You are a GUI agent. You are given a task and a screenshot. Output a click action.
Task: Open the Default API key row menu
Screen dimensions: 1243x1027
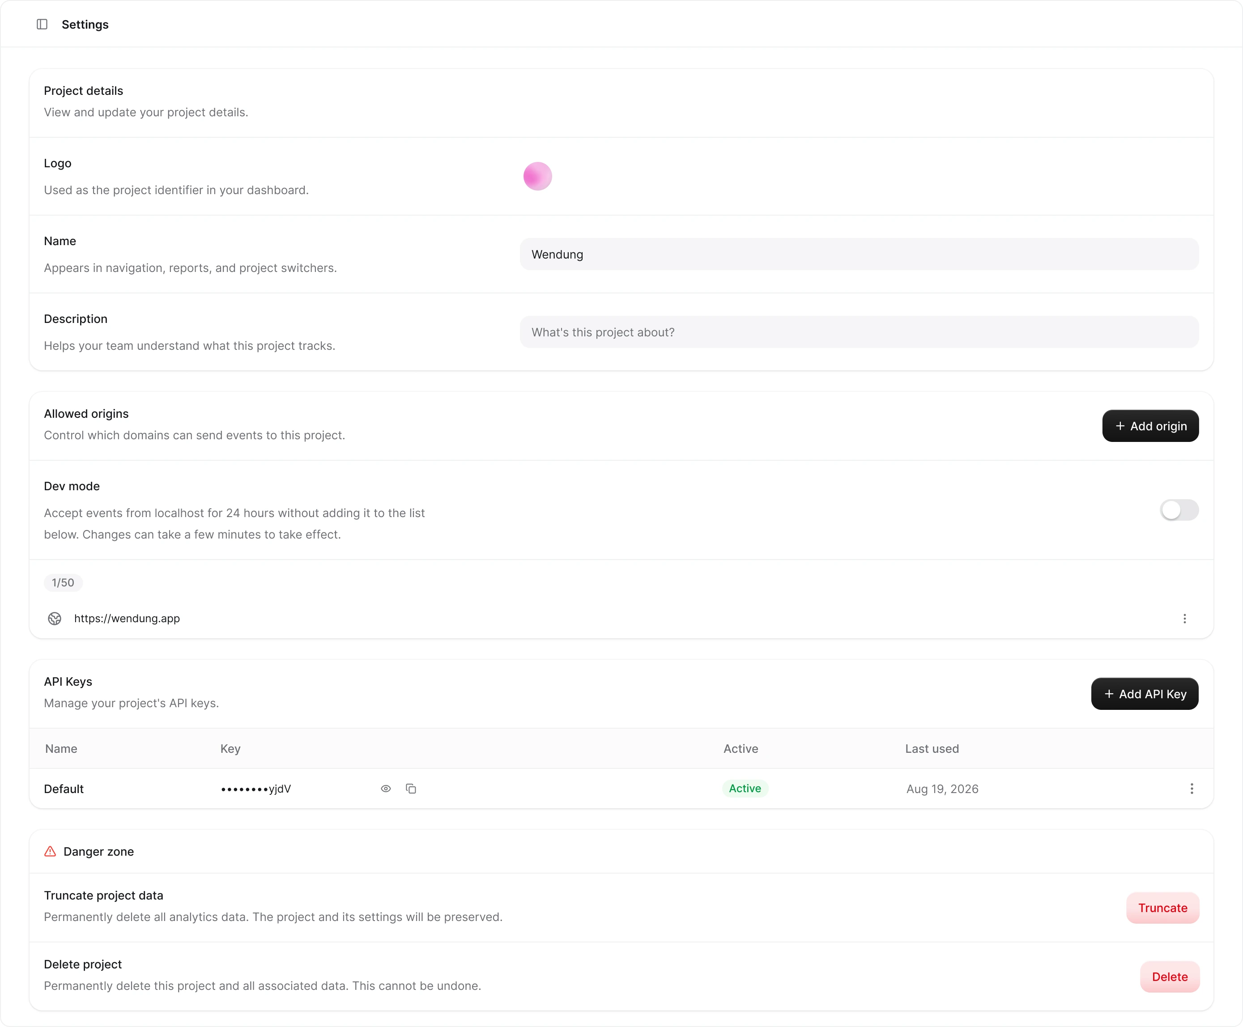(x=1192, y=789)
